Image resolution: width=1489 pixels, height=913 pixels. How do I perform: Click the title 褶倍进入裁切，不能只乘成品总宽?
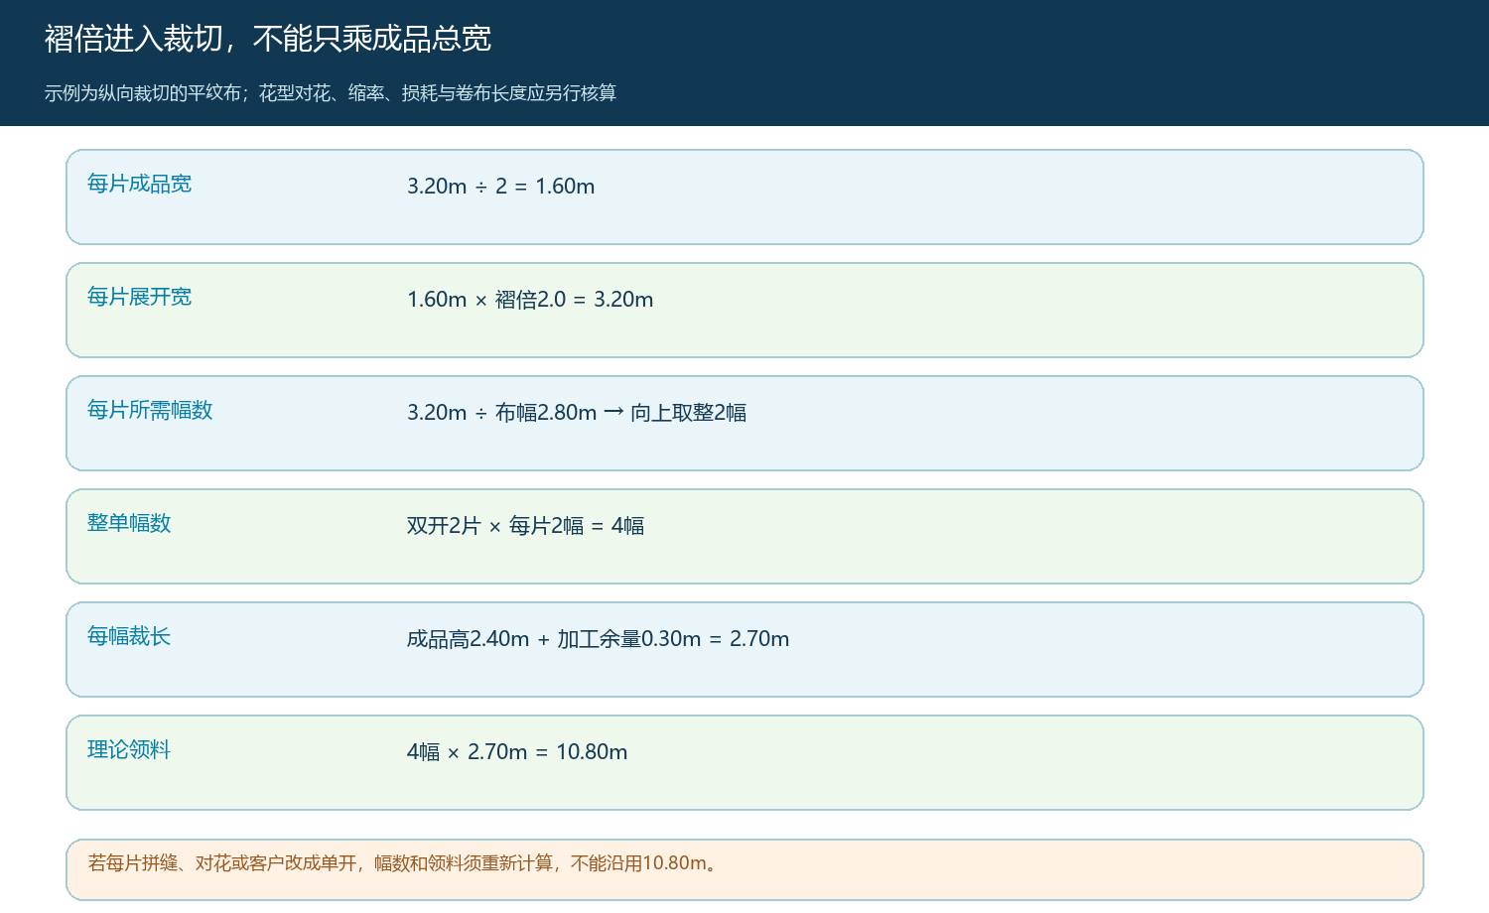point(268,39)
